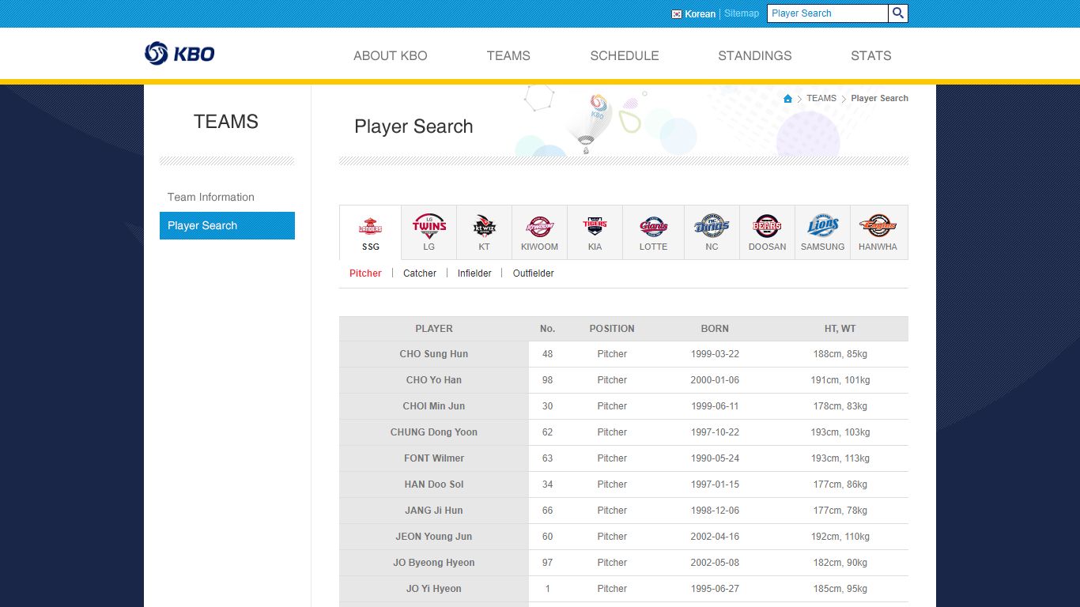
Task: Open player CHO Yo Han
Action: tap(434, 380)
